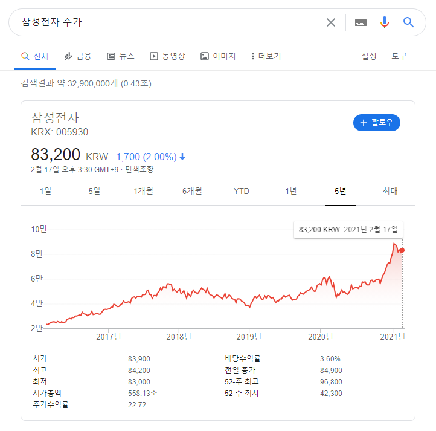Image resolution: width=436 pixels, height=431 pixels.
Task: Select the 1년 chart range
Action: tap(291, 191)
